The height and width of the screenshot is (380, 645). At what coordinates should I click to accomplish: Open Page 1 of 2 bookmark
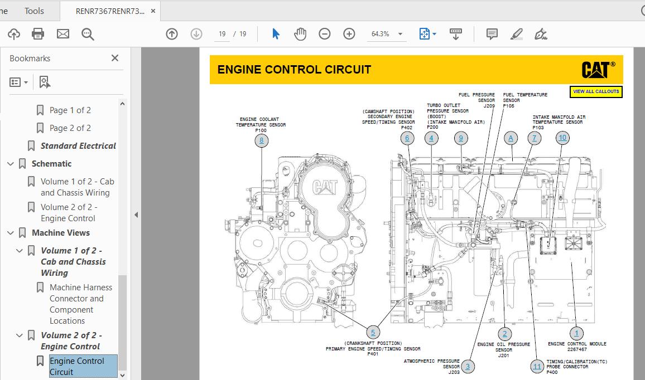coord(70,110)
